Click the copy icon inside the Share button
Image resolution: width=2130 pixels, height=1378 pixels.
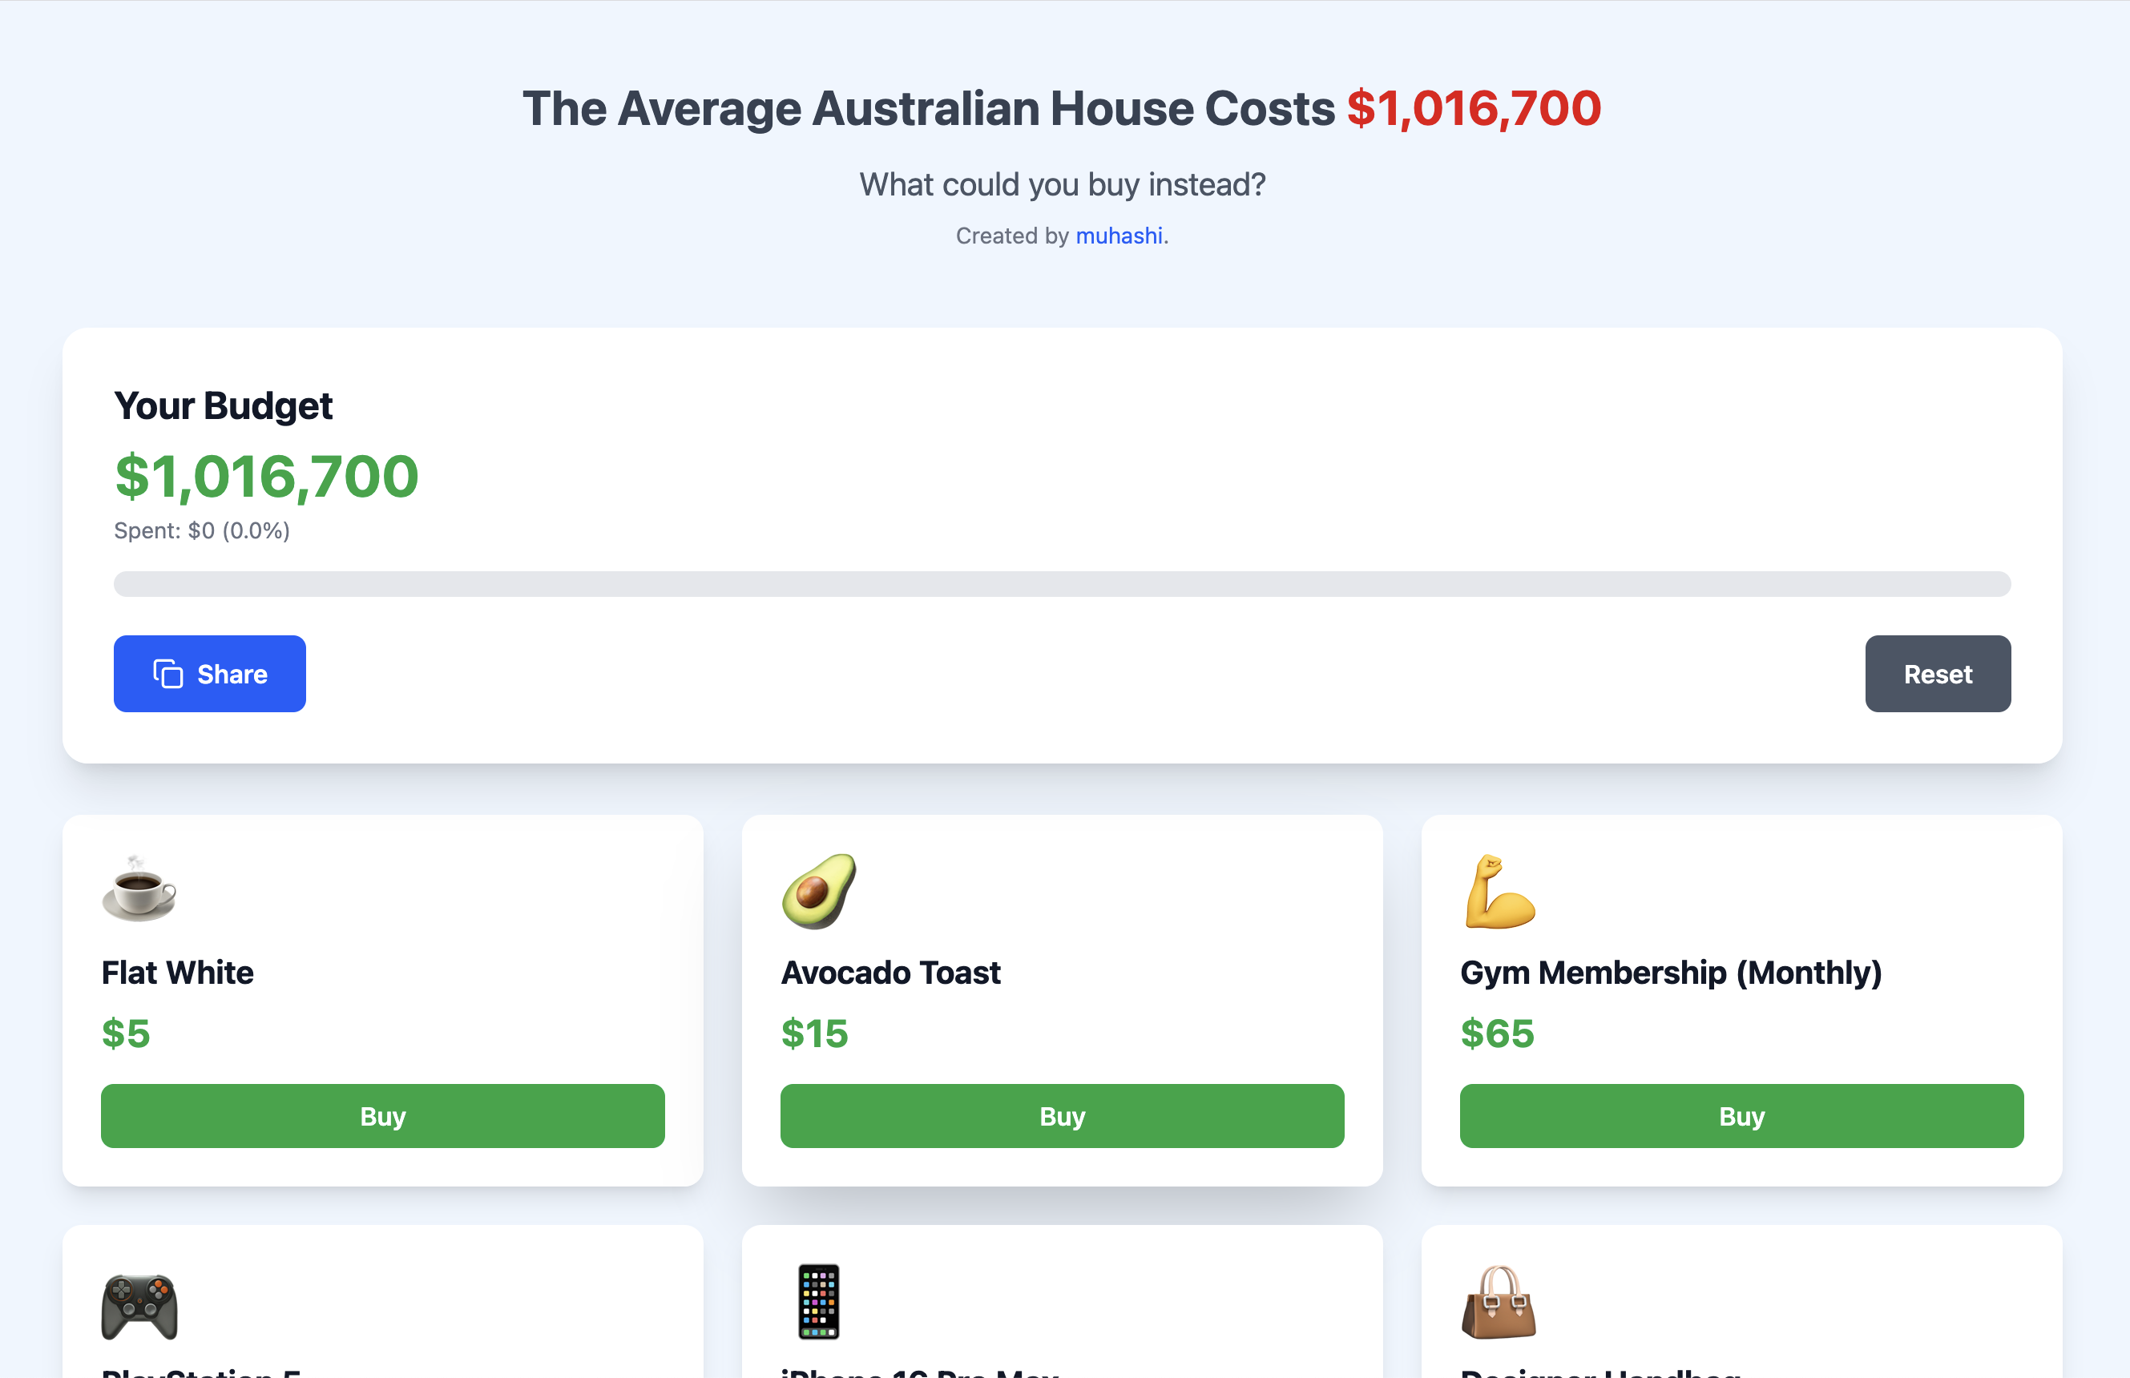[167, 673]
